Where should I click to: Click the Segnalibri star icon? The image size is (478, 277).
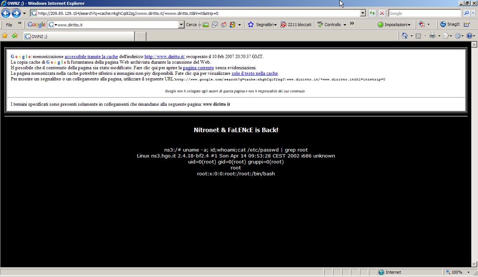point(251,25)
